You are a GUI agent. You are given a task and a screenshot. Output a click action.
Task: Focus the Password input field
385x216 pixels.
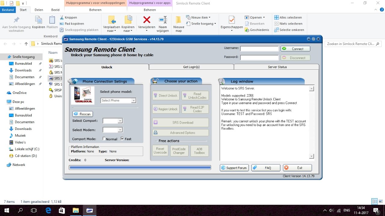coord(260,58)
